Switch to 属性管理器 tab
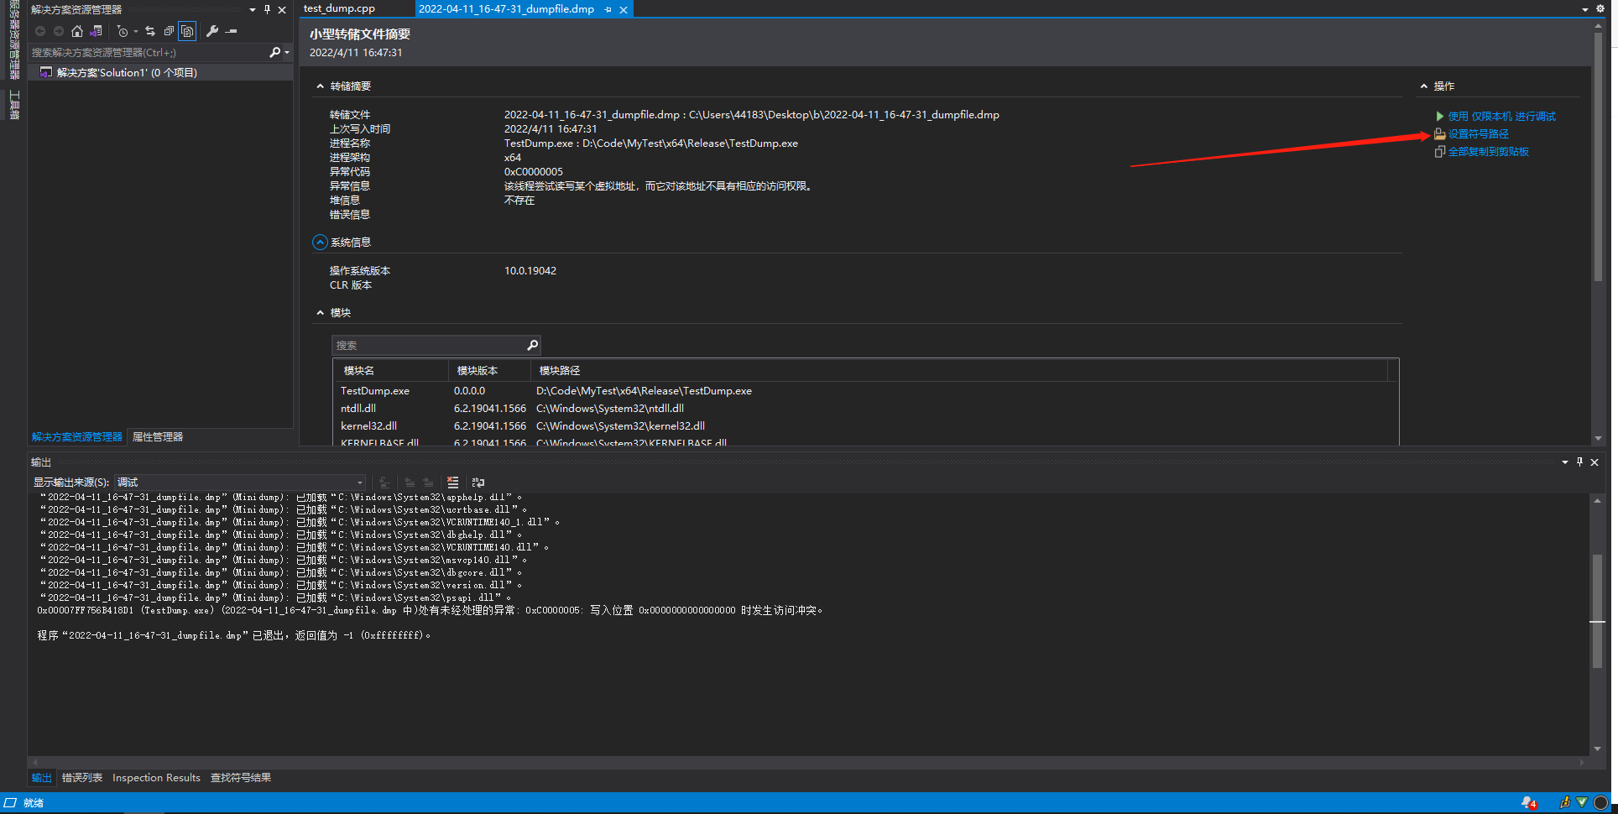Viewport: 1618px width, 814px height. tap(158, 437)
